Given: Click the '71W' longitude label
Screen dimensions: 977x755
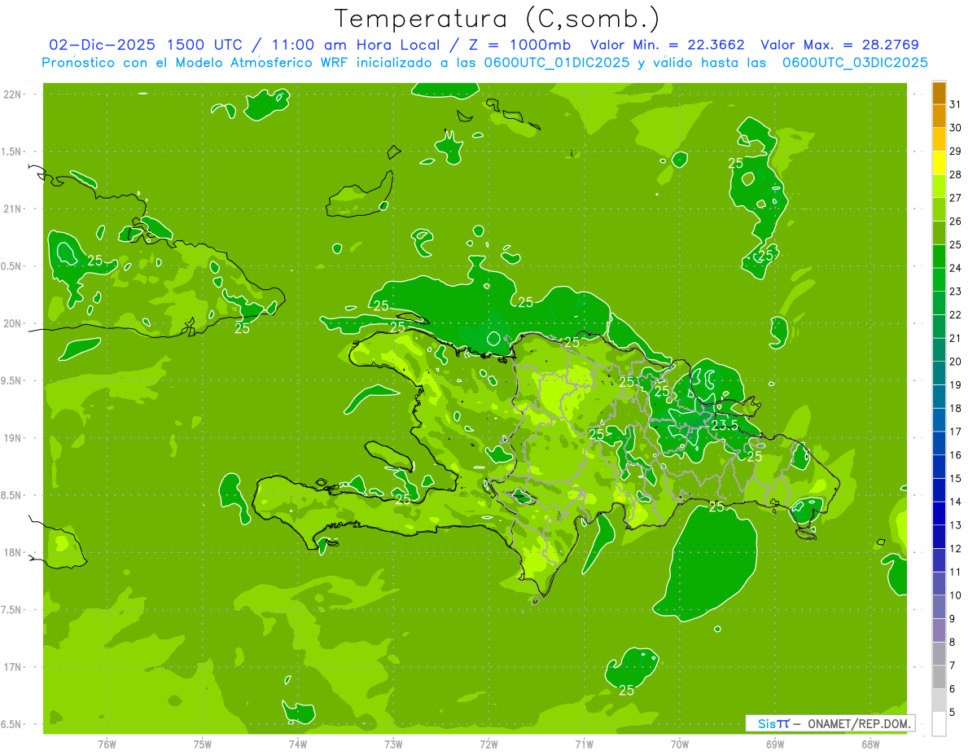Looking at the screenshot, I should pos(584,744).
